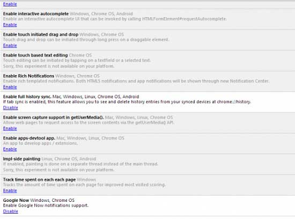Disable full history sync
The height and width of the screenshot is (219, 295).
coord(11,107)
